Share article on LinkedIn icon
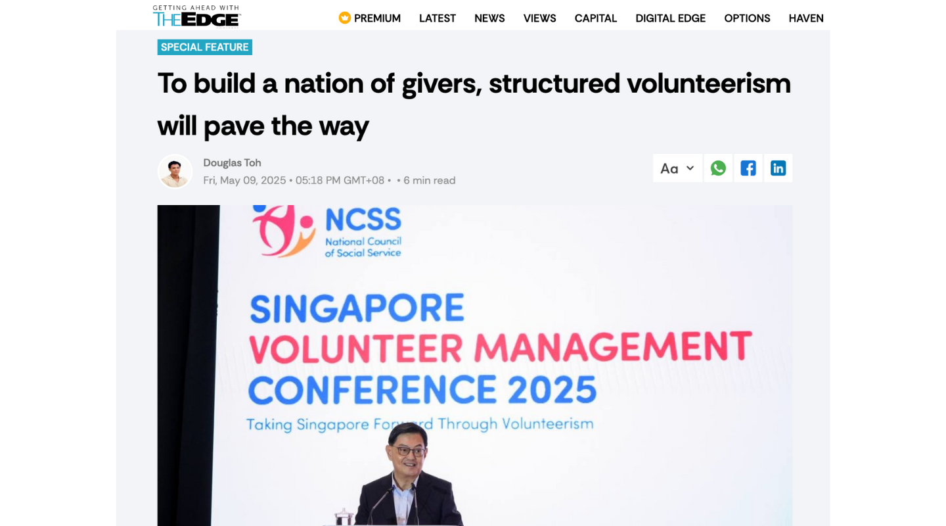 click(x=778, y=168)
